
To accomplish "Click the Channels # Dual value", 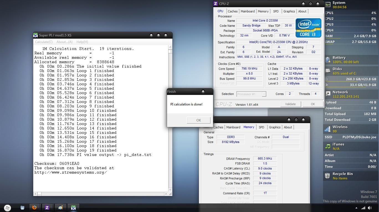I will coord(286,137).
